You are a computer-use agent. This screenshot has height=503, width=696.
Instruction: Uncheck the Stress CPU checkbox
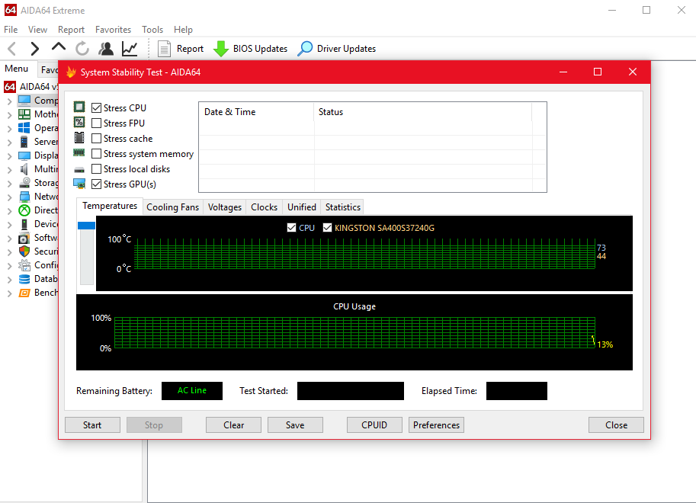[x=96, y=108]
